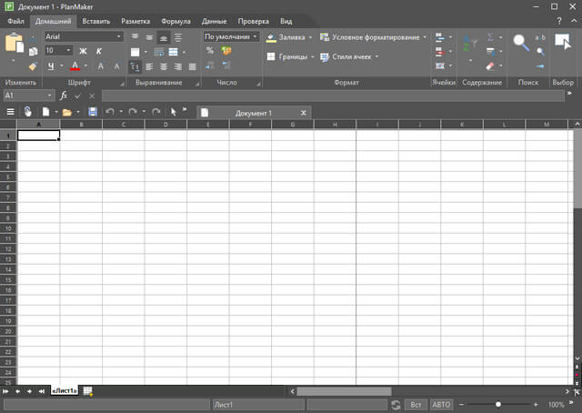Toggle Bold (Ж) formatting
Screen dimensions: 582x413
[x=84, y=51]
